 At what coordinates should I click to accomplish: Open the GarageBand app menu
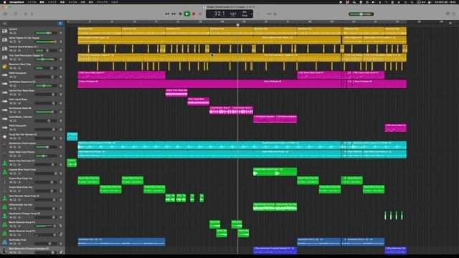16,1
